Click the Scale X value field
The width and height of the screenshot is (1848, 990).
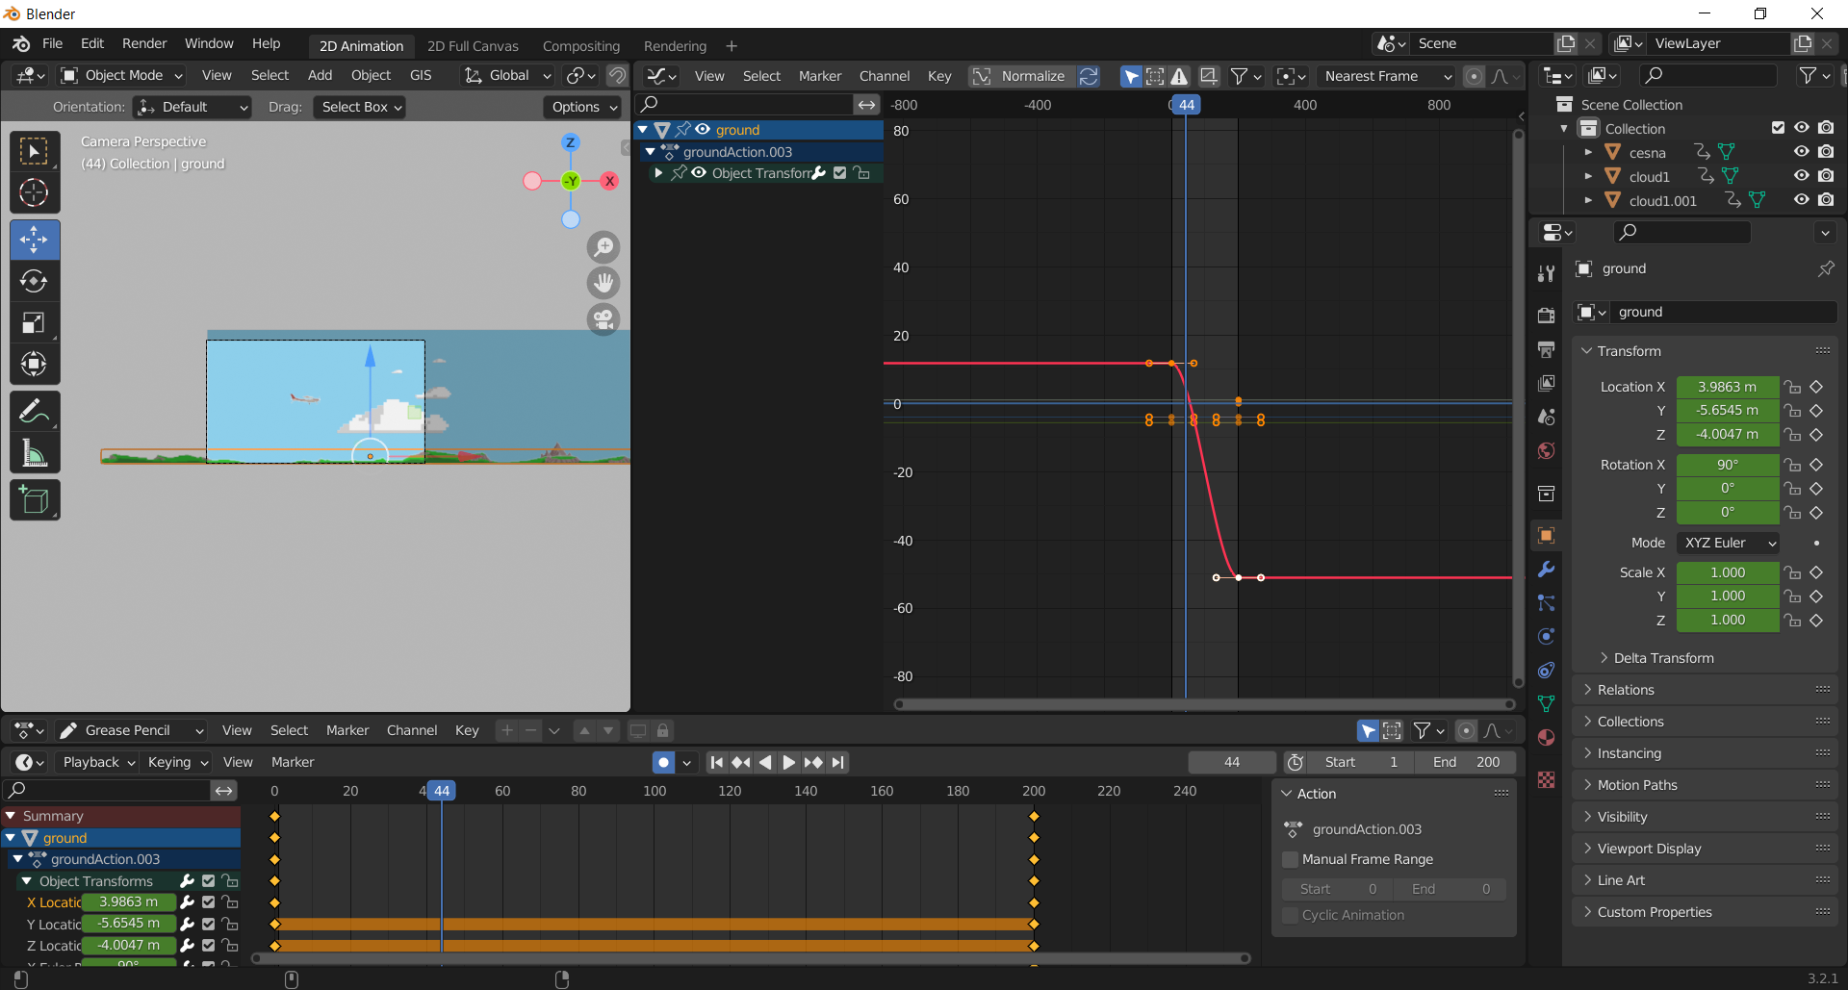pos(1727,572)
